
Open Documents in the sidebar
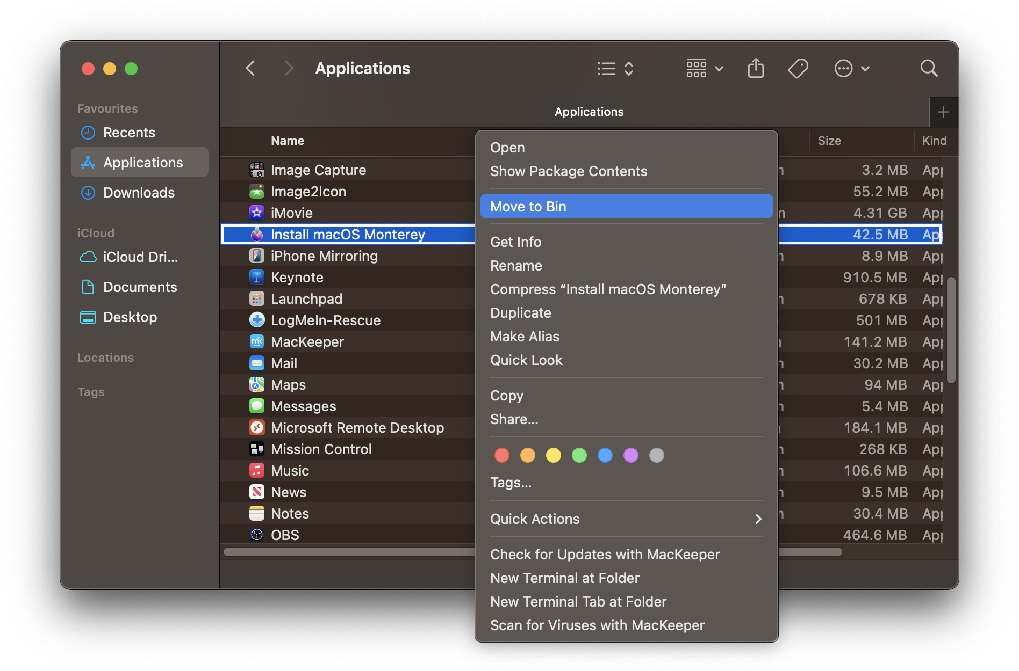tap(140, 287)
